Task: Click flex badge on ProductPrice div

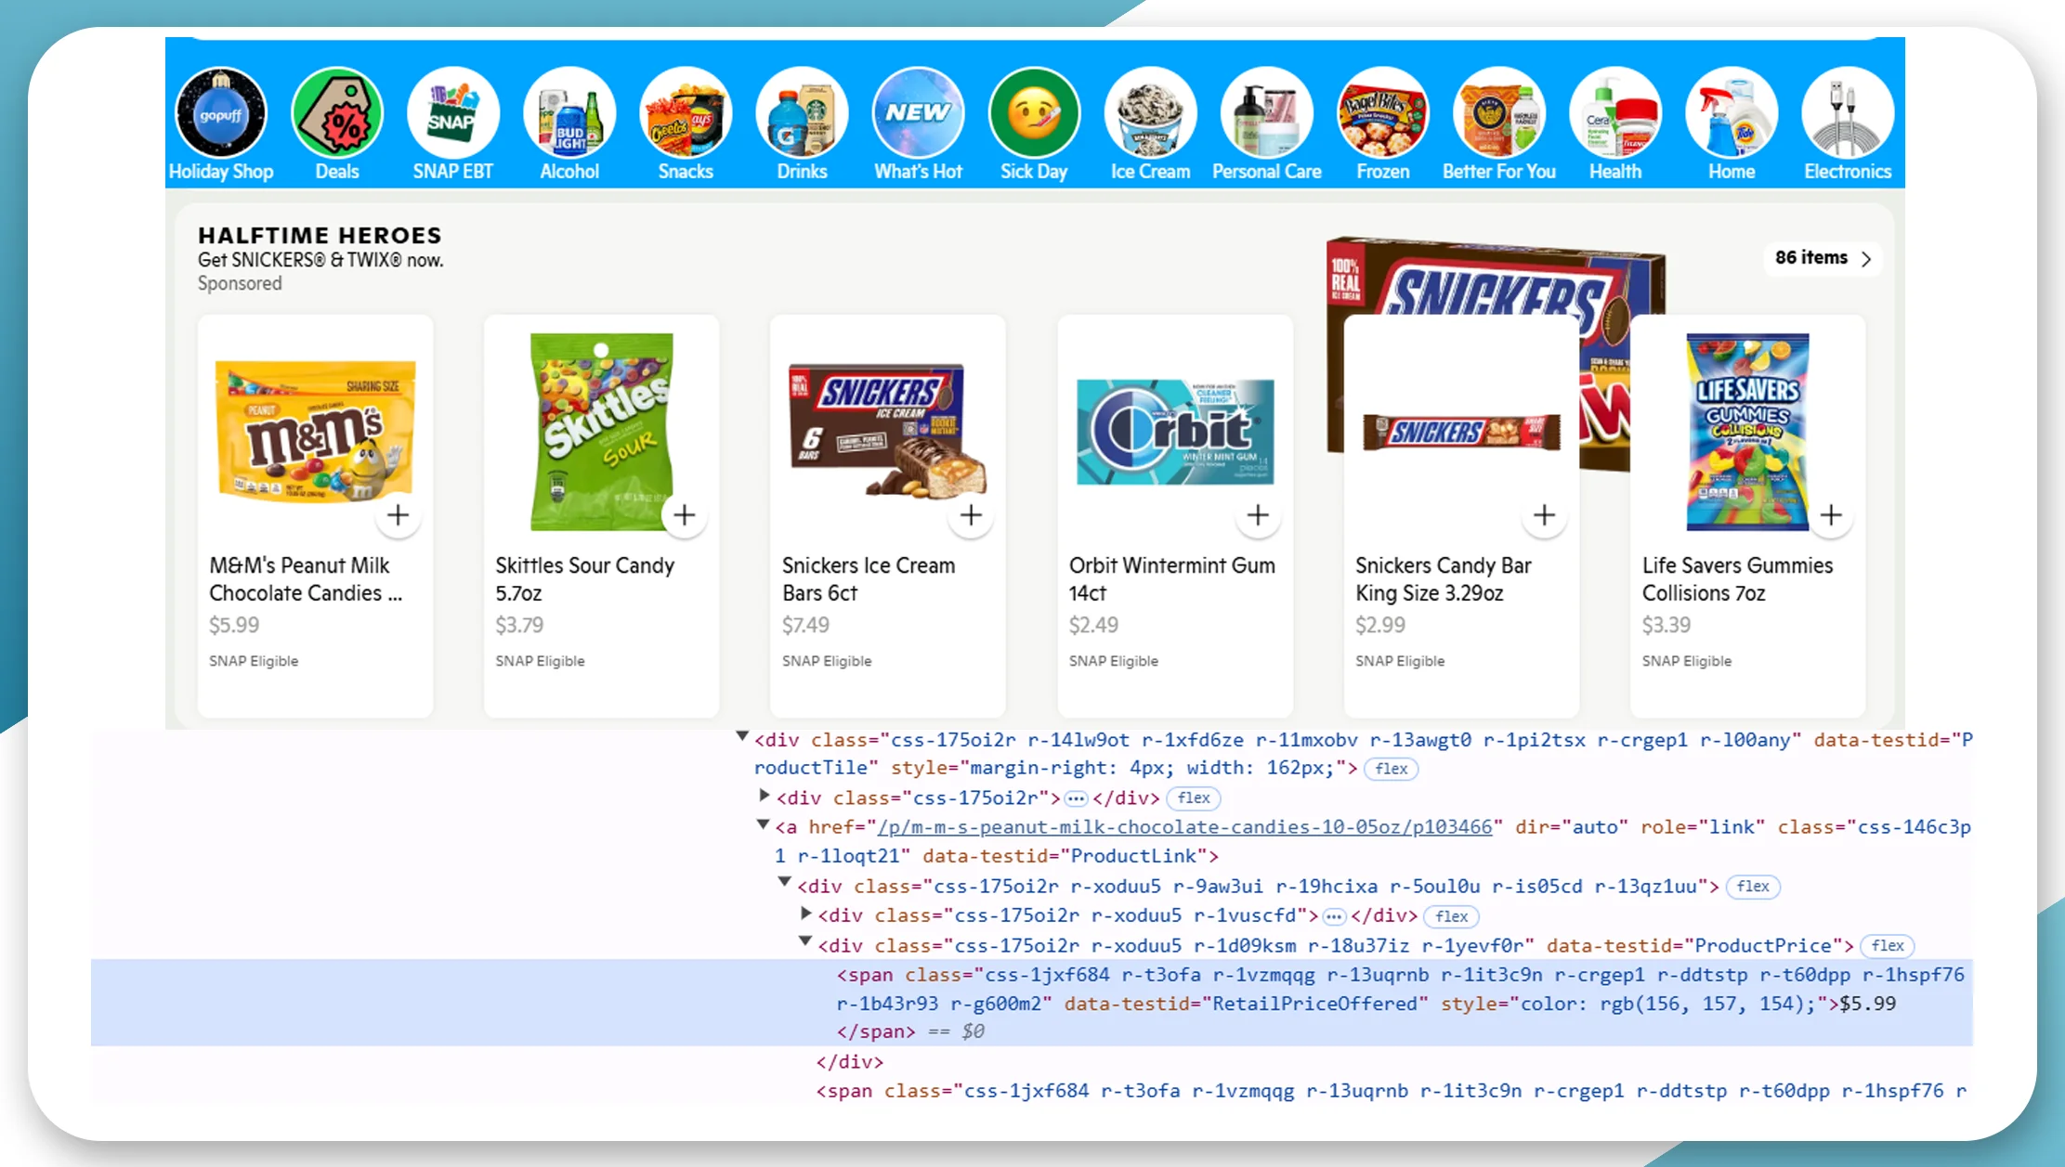Action: 1887,946
